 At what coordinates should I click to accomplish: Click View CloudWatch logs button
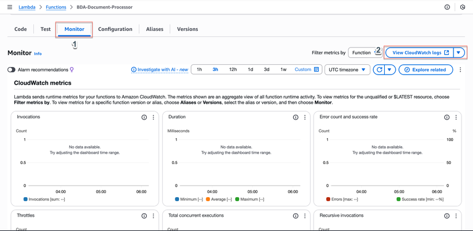coord(420,53)
